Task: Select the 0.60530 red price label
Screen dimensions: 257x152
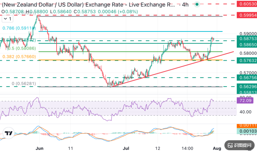Action: pos(247,4)
